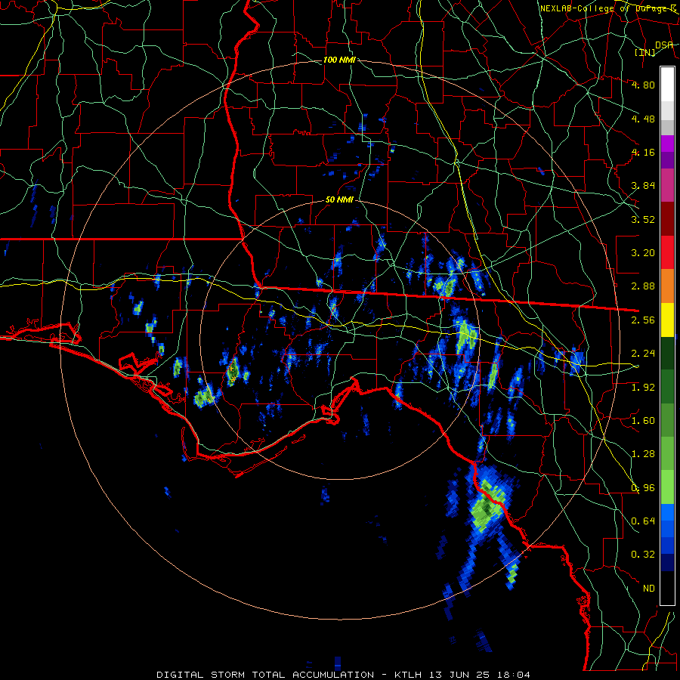The image size is (680, 680).
Task: Pick the white swatch on the color scale
Action: [667, 85]
